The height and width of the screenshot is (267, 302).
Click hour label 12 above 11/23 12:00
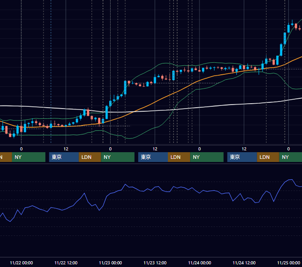click(x=155, y=149)
